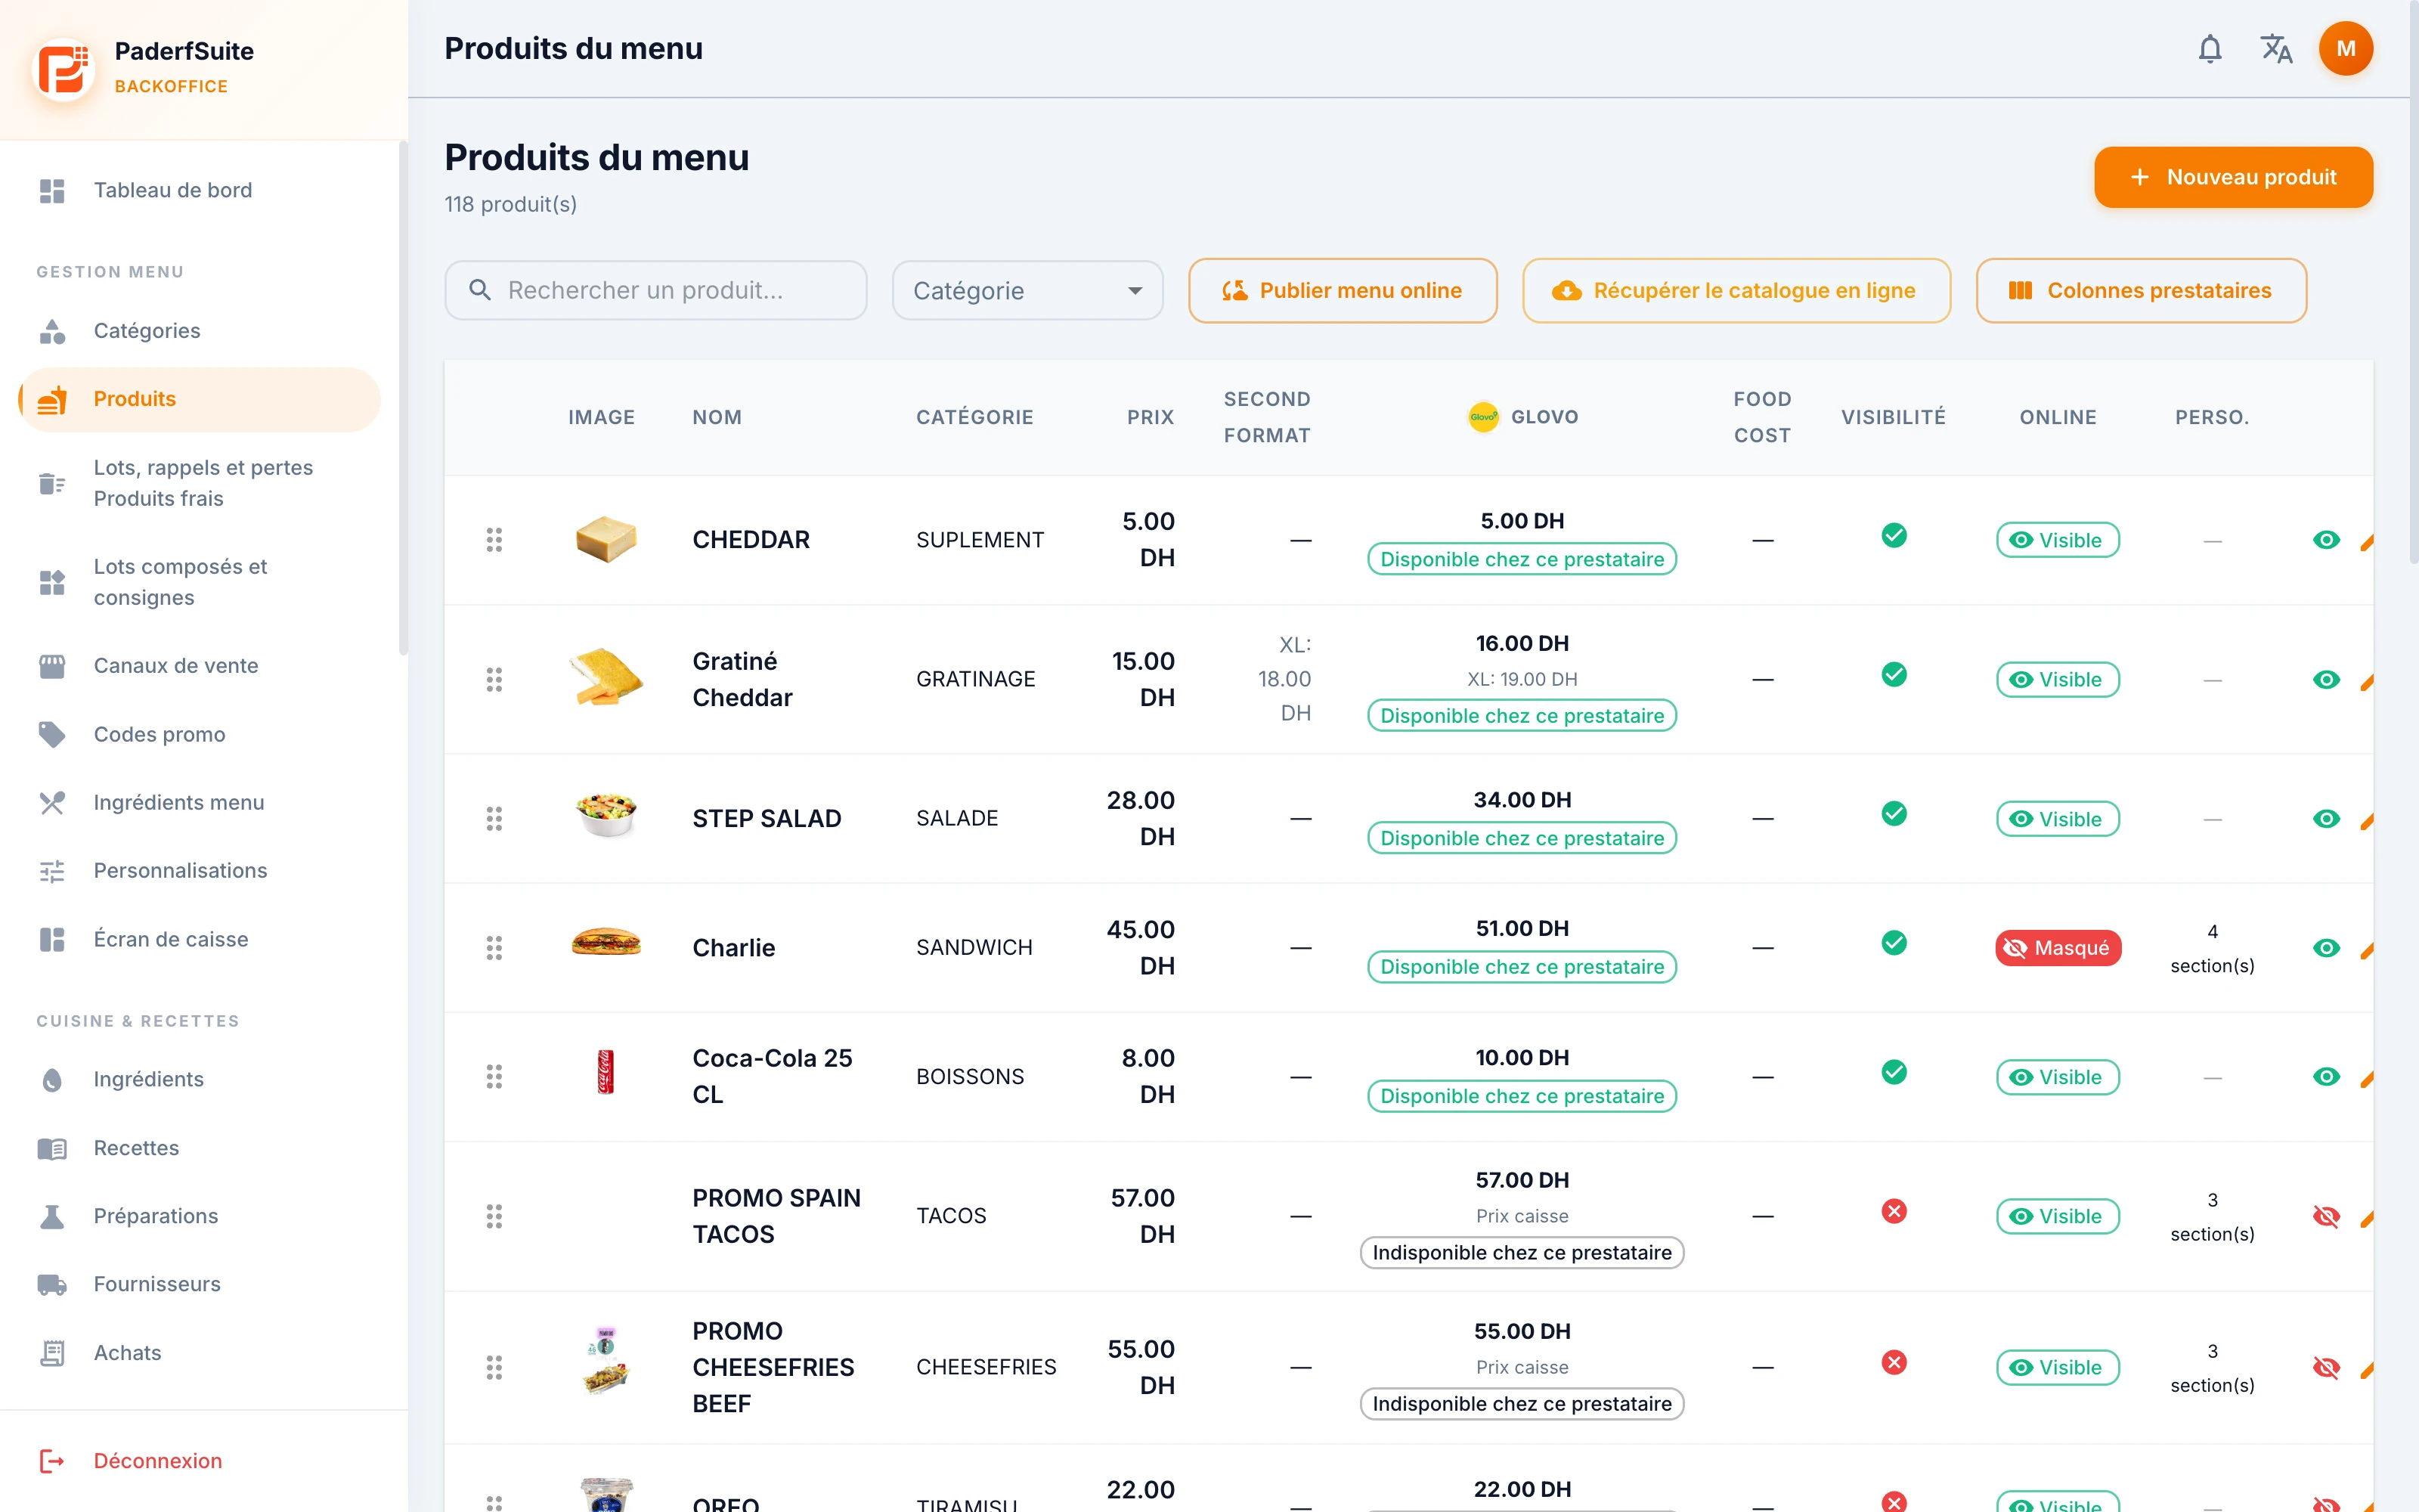Click Glovo logo in column header

coord(1482,417)
